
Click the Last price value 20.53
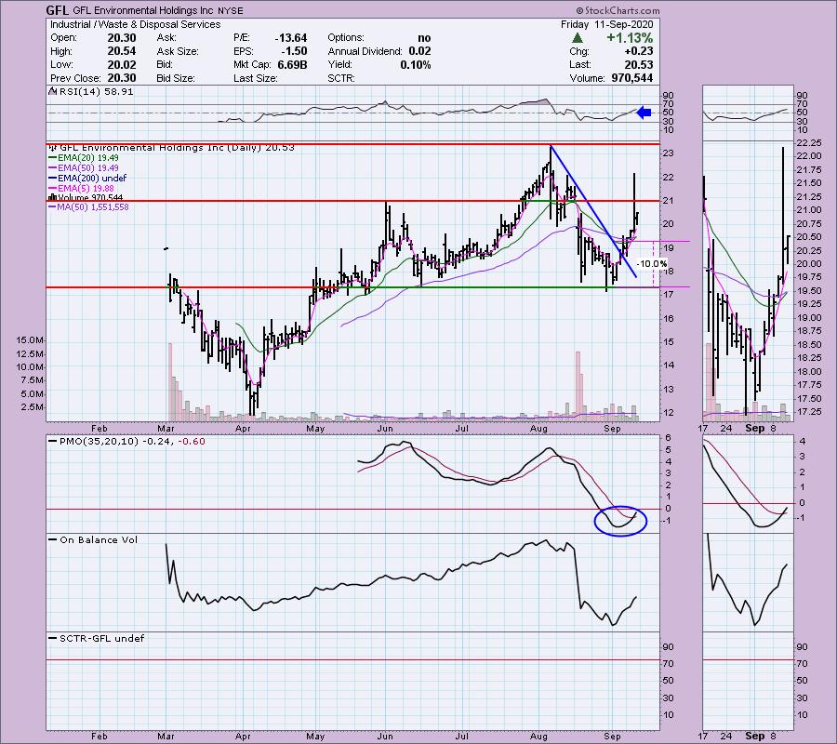640,64
